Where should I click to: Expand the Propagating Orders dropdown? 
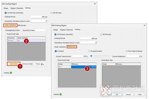point(35,30)
